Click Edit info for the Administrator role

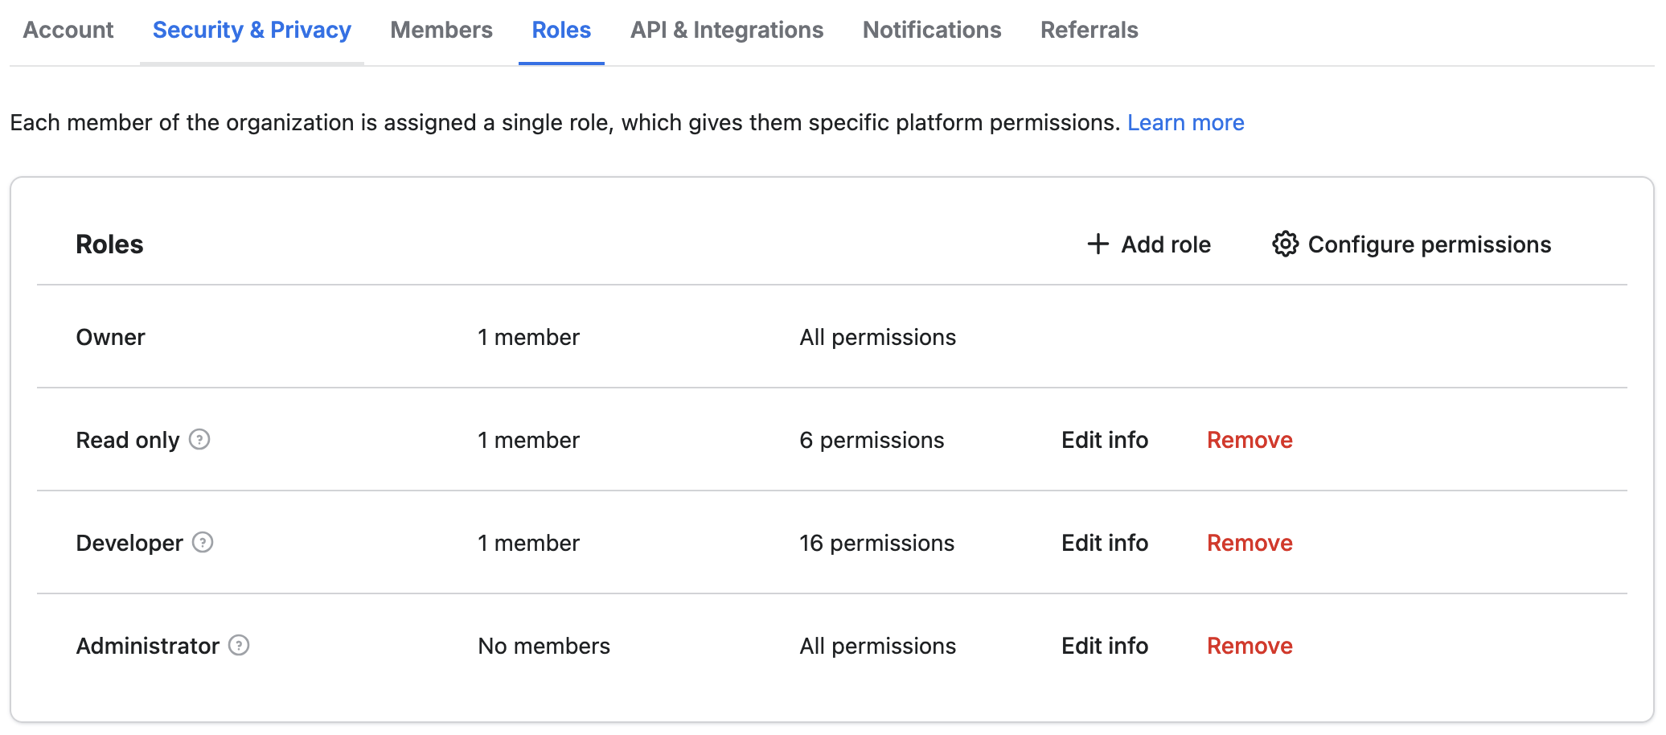pos(1104,646)
